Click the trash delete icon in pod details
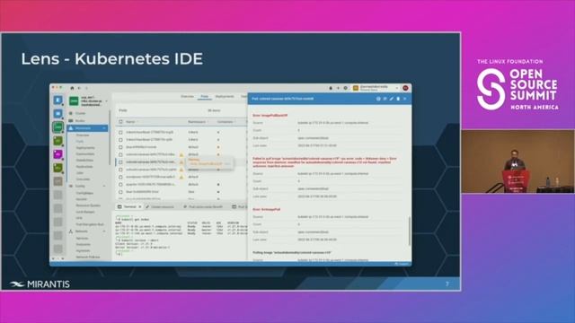The height and width of the screenshot is (323, 575). (x=398, y=99)
